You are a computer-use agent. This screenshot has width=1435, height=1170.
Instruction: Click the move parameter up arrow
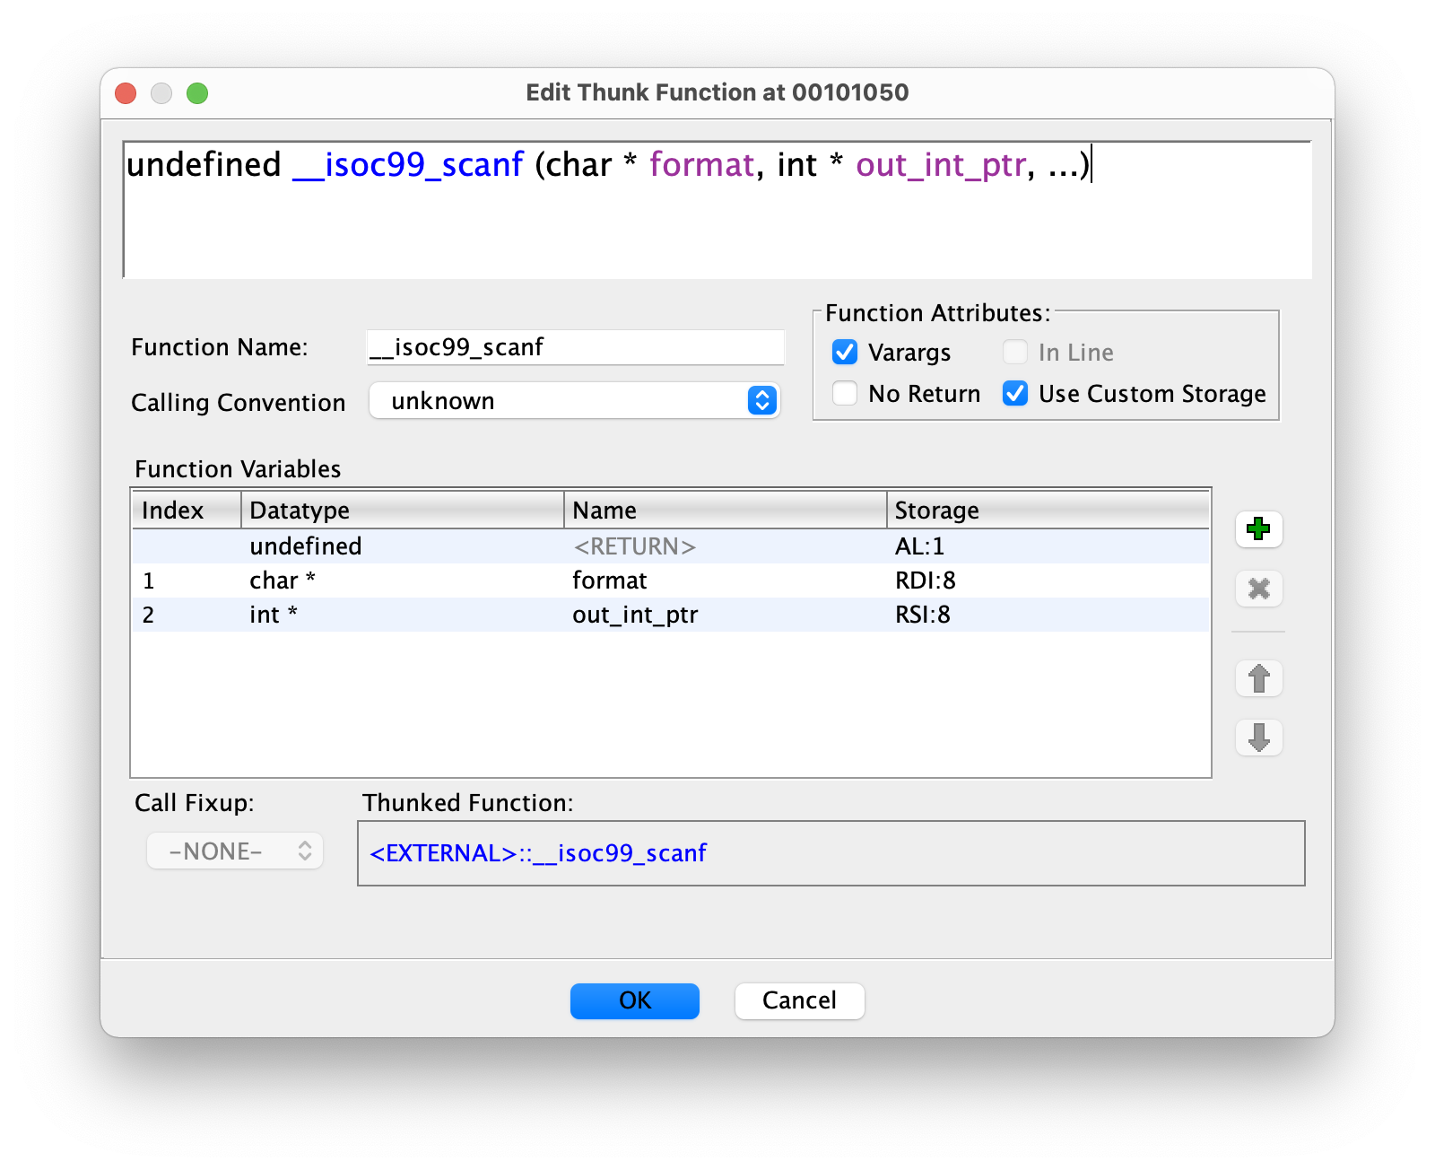point(1258,678)
